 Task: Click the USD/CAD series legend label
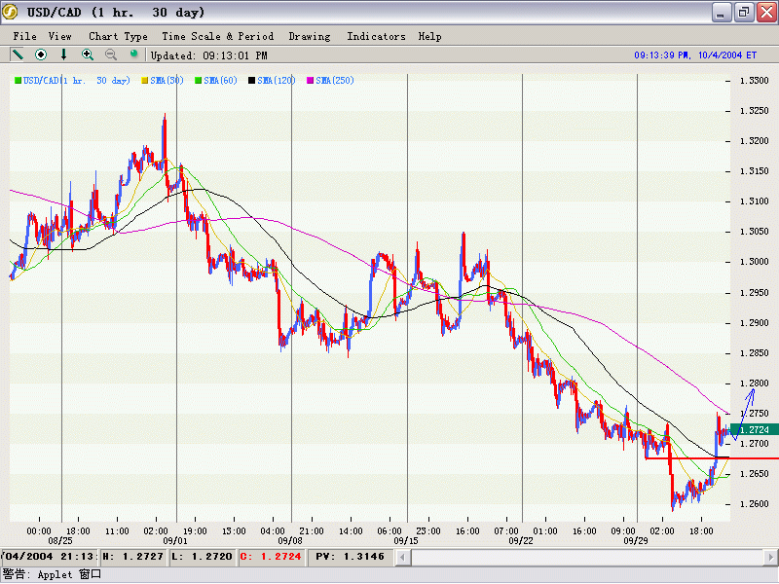pos(76,80)
